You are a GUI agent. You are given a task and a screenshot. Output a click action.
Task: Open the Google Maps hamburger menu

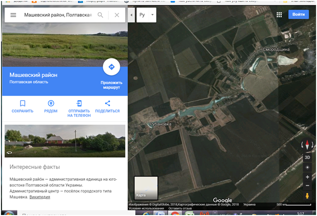[13, 15]
